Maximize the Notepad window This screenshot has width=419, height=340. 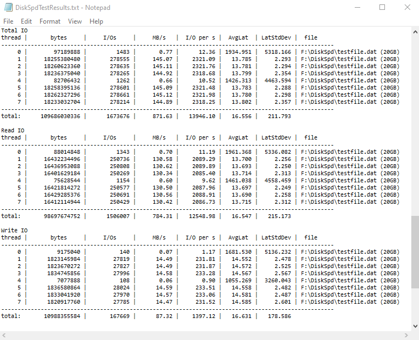pos(382,8)
